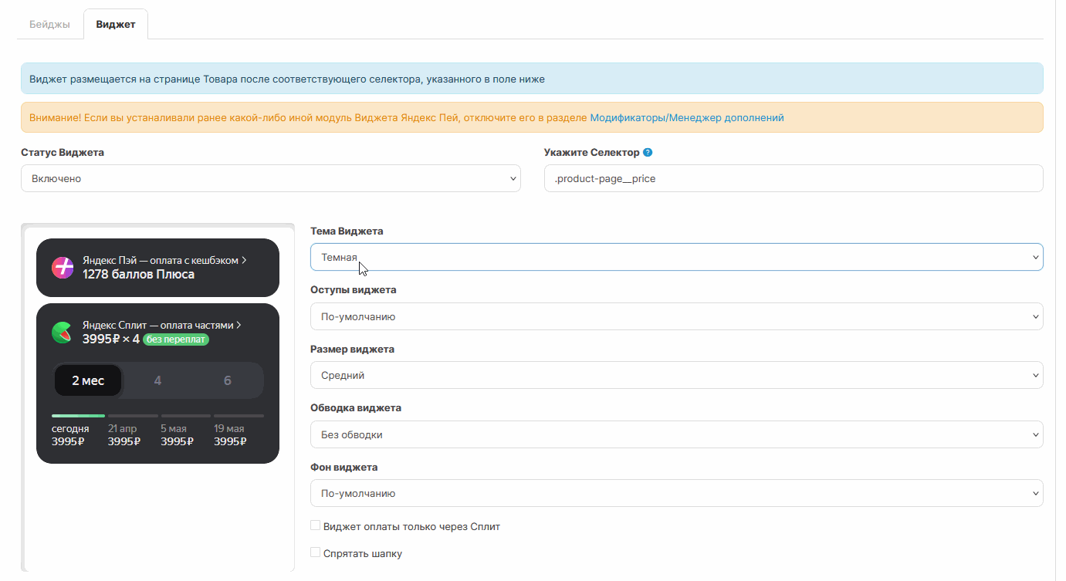
Task: Click the Yandex Pay plus logo icon
Action: click(63, 268)
